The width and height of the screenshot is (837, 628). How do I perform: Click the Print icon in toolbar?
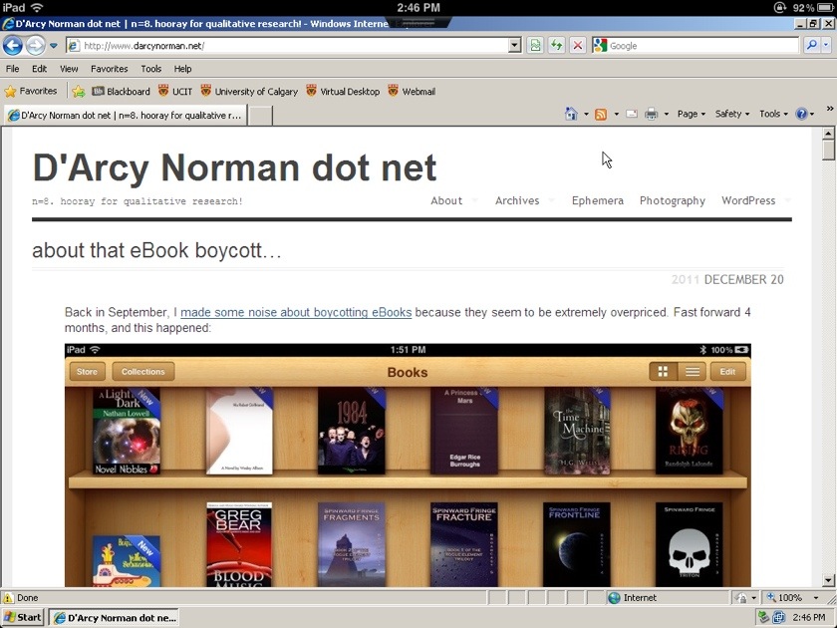click(651, 115)
